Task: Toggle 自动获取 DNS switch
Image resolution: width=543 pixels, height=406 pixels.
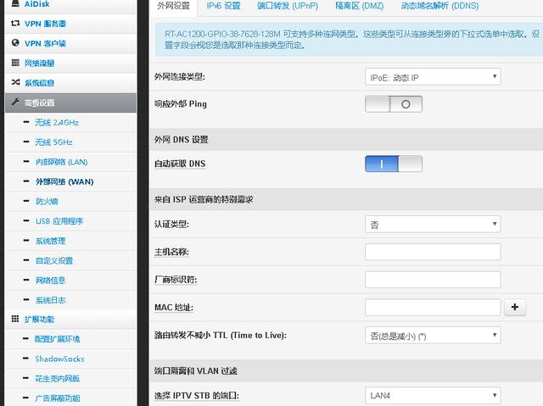Action: click(394, 164)
